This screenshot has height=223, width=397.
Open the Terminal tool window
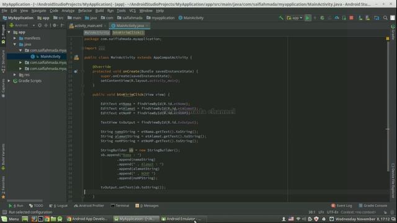(120, 206)
